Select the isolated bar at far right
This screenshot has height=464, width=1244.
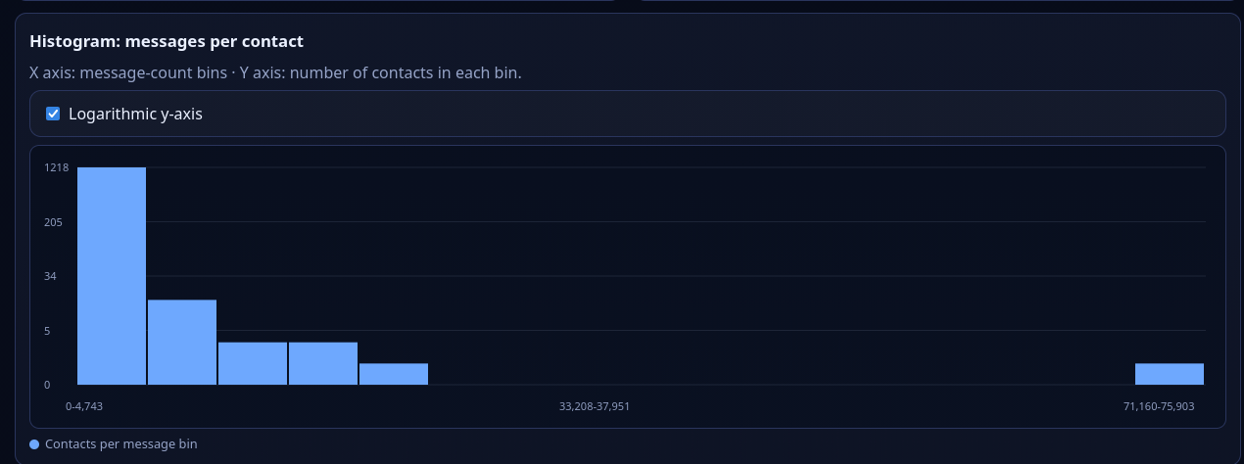pyautogui.click(x=1170, y=374)
